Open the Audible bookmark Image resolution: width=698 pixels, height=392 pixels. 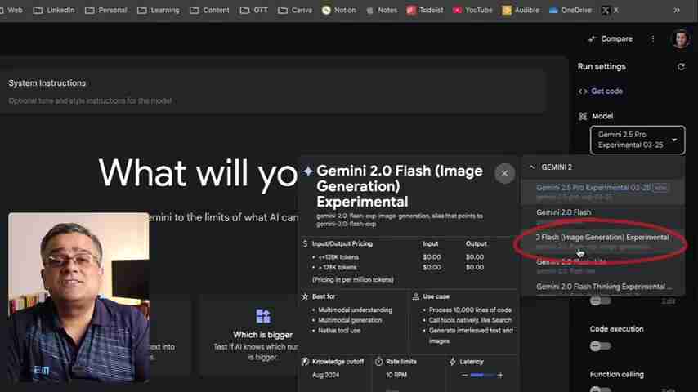(521, 10)
